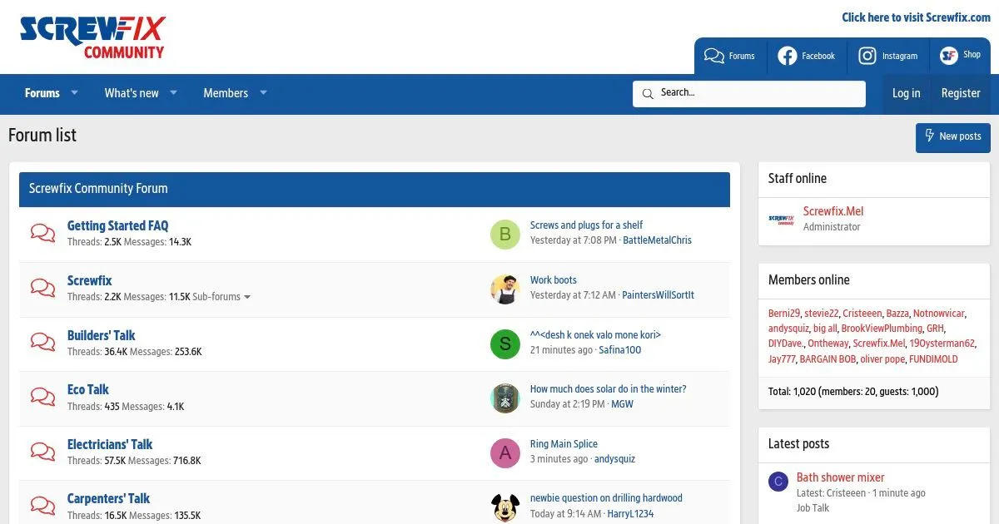Open Safina100 username link
Screen dimensions: 999x524
point(620,350)
